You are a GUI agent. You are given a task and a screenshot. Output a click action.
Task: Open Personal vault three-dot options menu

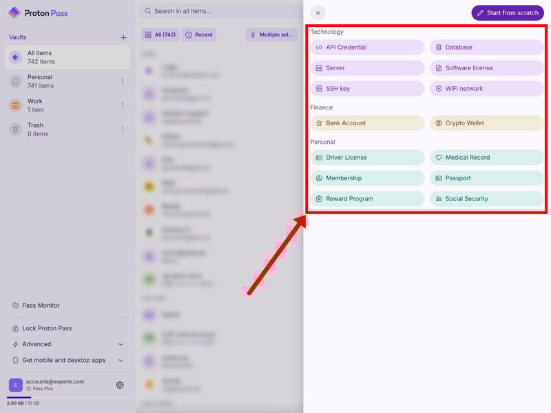pyautogui.click(x=123, y=81)
